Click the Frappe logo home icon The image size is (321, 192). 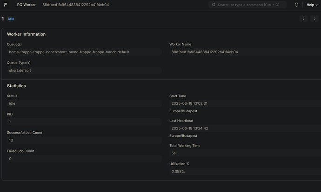(5, 5)
